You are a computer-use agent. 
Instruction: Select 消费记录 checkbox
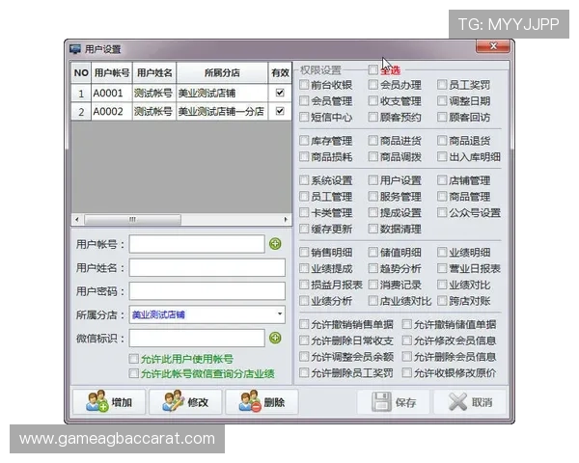[372, 285]
